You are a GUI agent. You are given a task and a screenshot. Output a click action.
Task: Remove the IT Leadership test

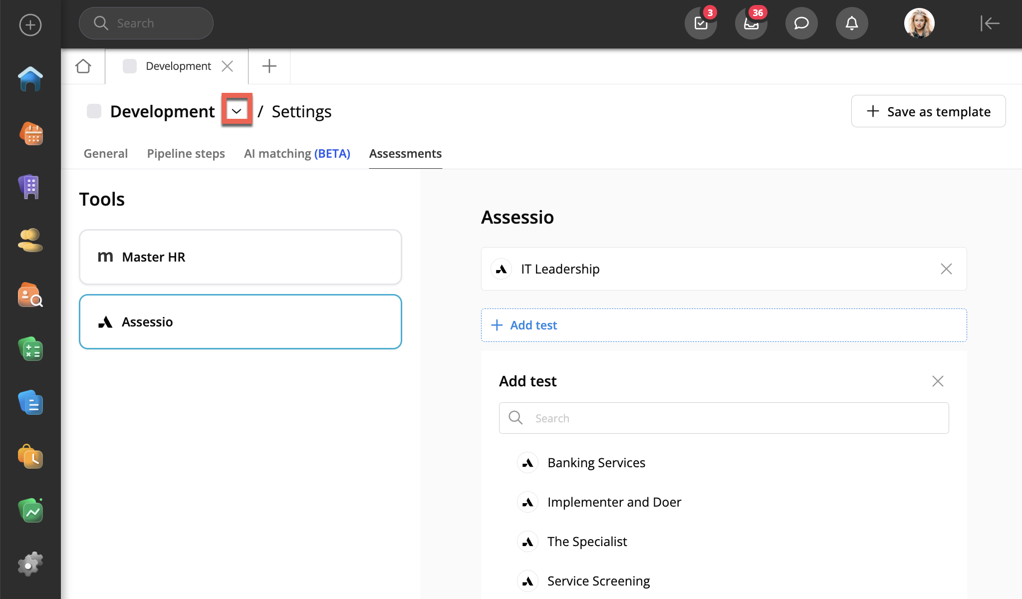(946, 269)
